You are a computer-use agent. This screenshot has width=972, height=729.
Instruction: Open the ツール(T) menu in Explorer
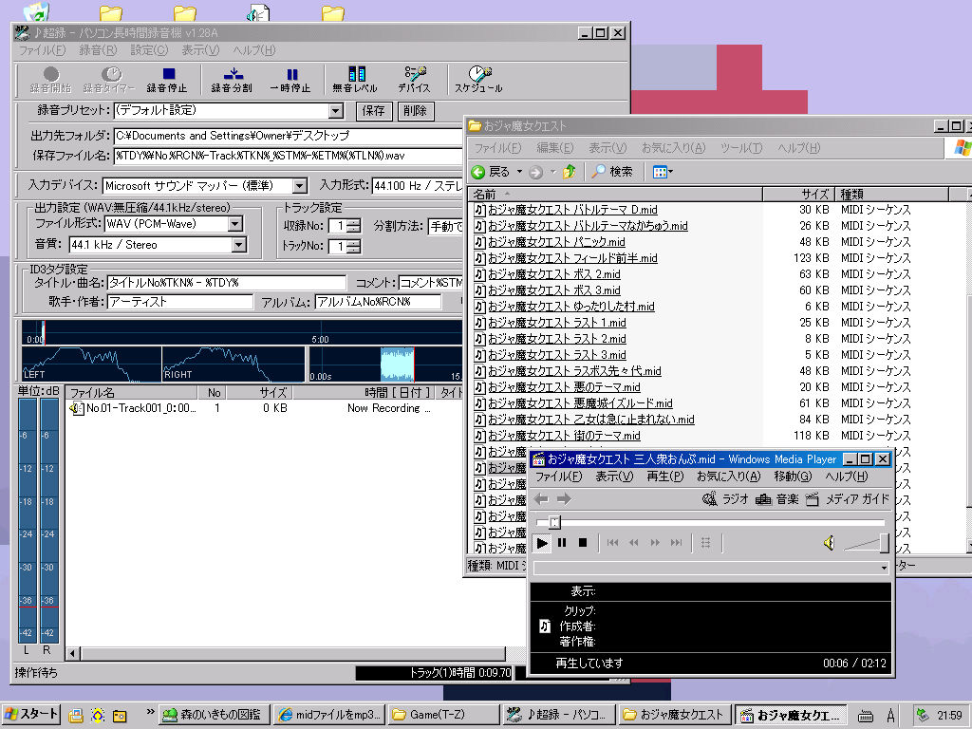(x=741, y=148)
